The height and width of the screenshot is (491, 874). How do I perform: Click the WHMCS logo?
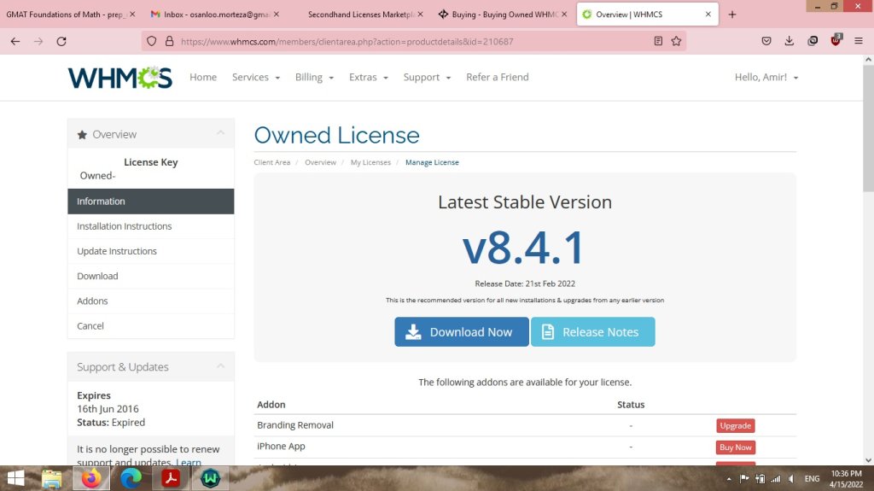click(119, 78)
